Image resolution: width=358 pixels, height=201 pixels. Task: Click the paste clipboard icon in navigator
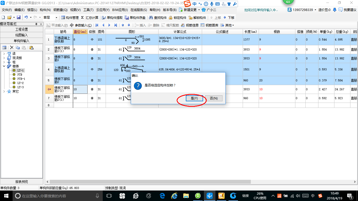31,48
